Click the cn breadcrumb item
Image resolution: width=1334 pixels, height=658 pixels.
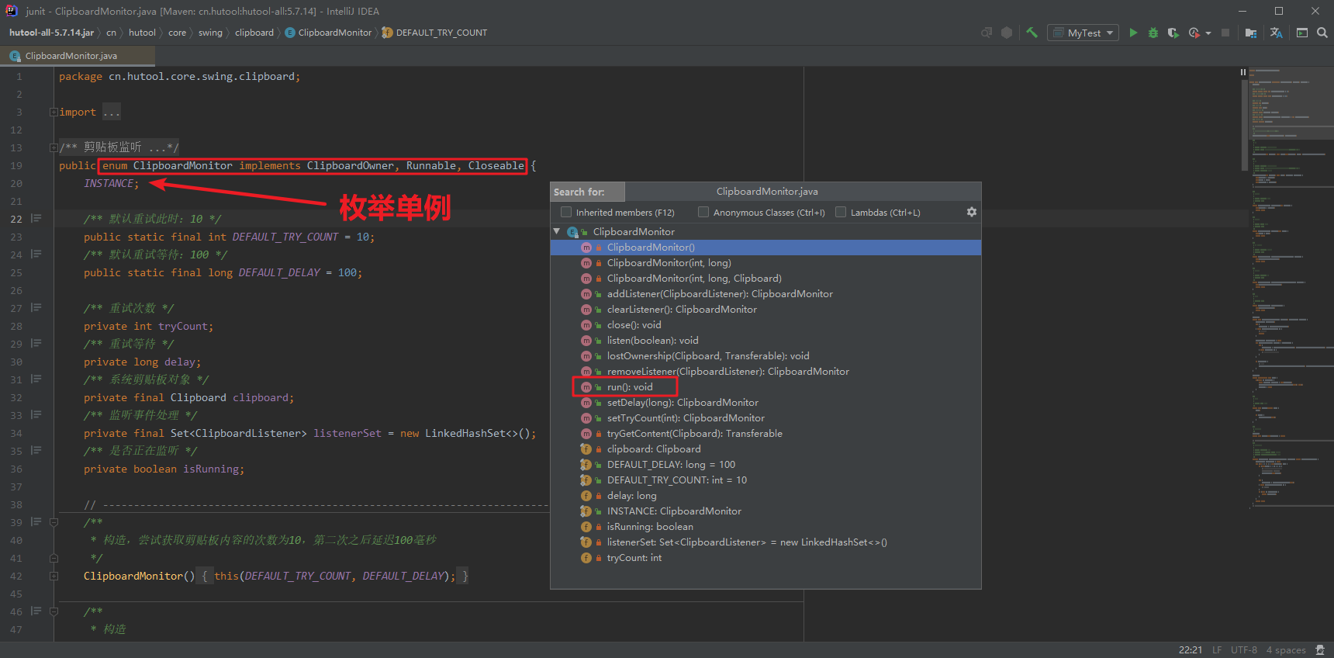(111, 33)
